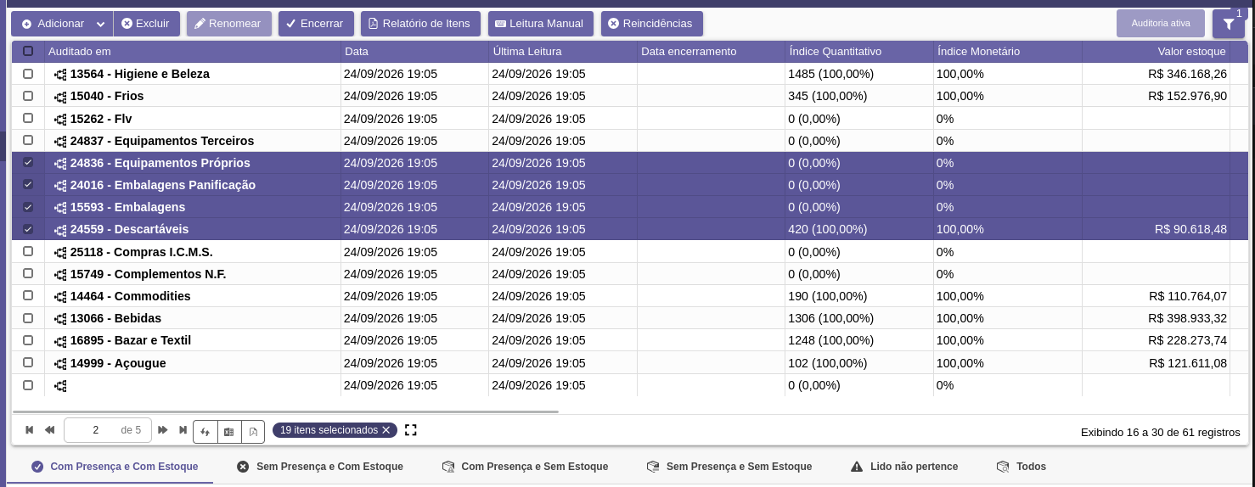Expand the 15040 - Frios tree node

[60, 97]
